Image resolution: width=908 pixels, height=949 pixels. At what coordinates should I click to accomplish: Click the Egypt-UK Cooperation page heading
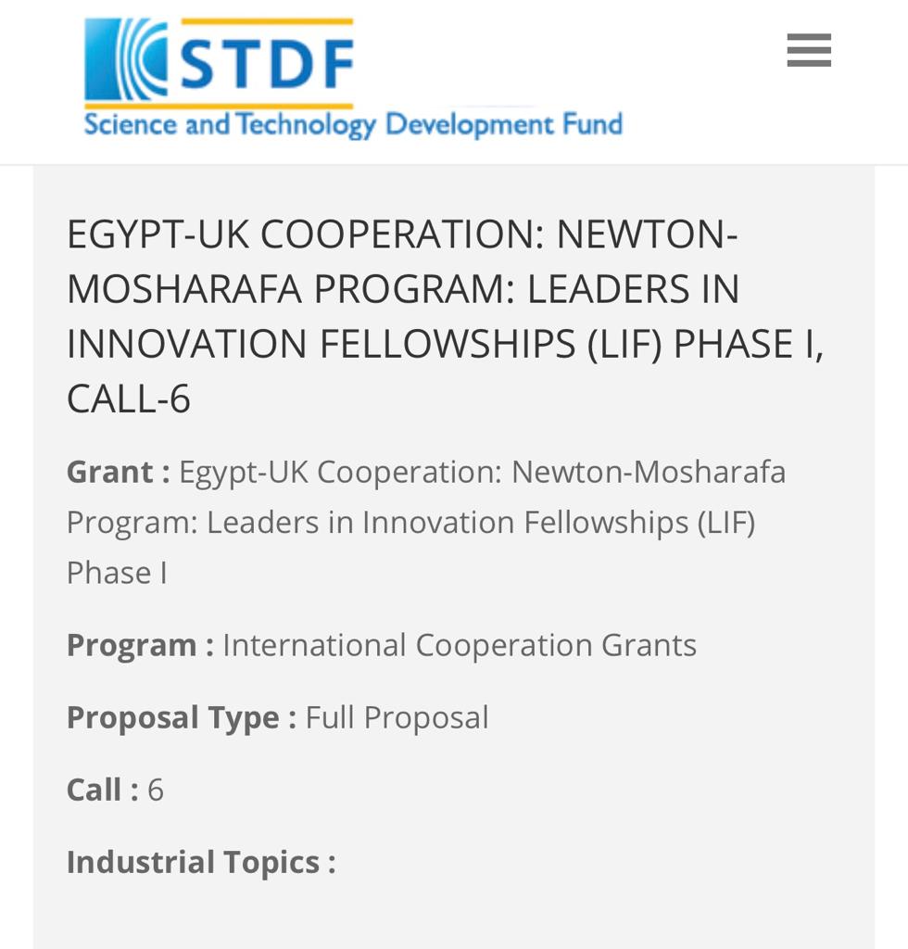(x=402, y=235)
